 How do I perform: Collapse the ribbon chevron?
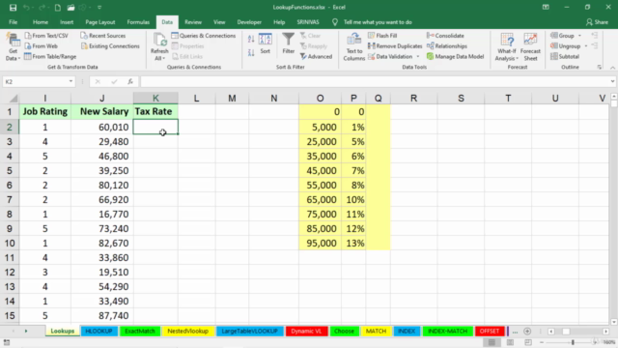coord(612,68)
